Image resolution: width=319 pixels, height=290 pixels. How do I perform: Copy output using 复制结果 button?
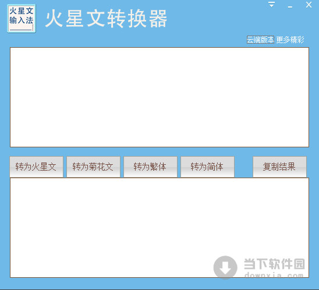point(279,167)
